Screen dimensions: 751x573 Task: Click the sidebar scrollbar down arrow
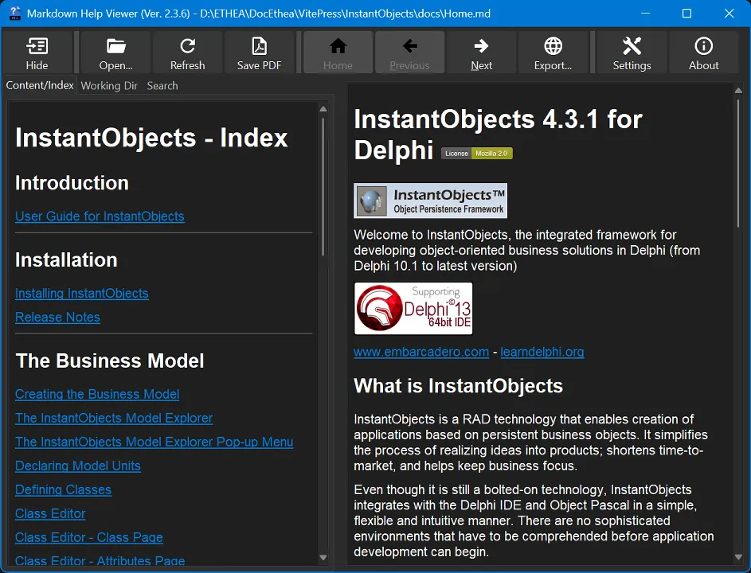coord(323,559)
